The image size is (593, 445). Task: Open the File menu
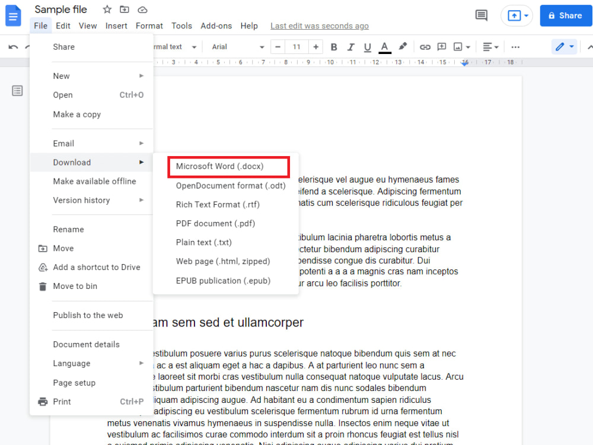point(40,26)
